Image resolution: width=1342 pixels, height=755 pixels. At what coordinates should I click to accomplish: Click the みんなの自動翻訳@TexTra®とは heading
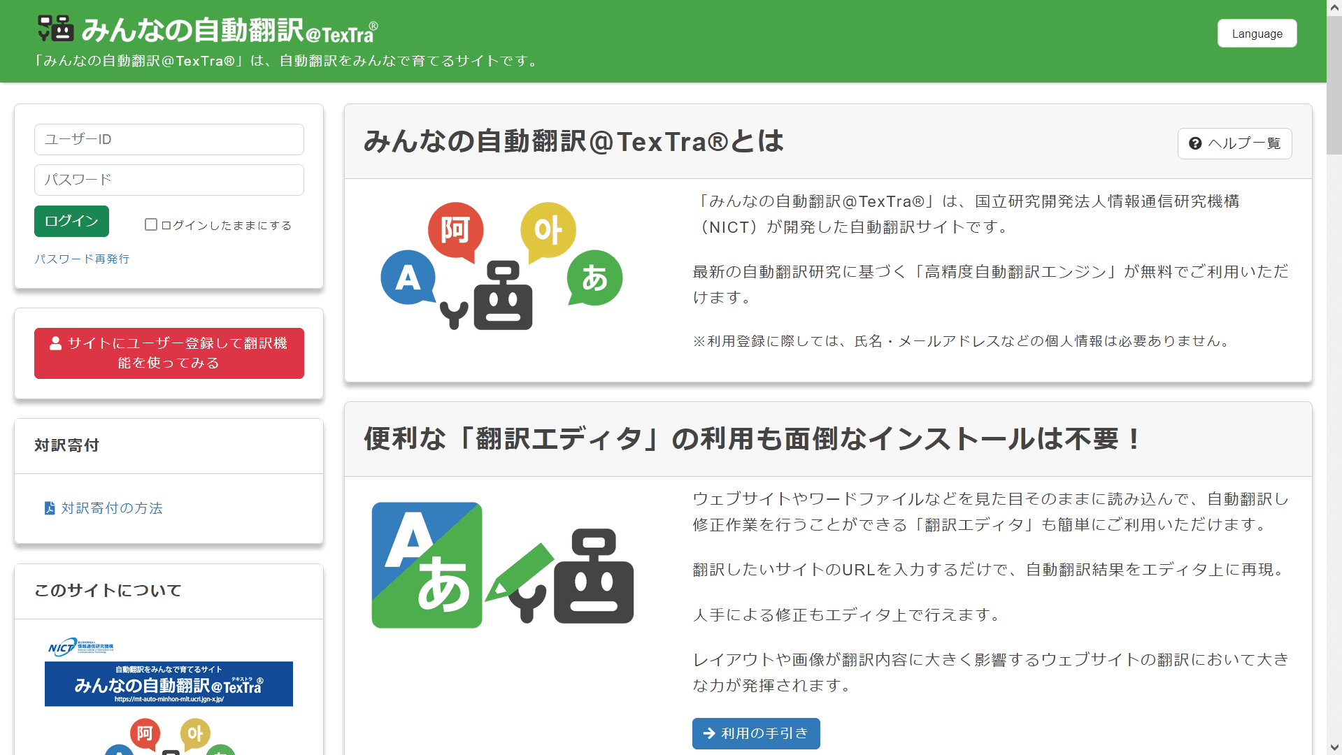coord(573,141)
